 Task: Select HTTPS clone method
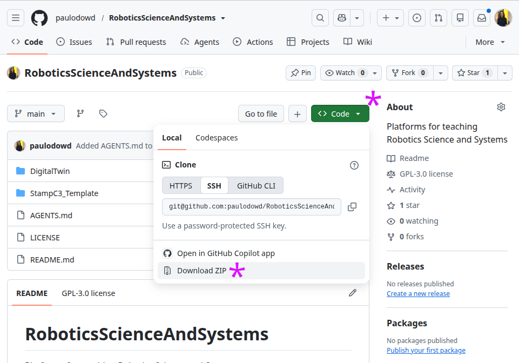[x=181, y=185]
